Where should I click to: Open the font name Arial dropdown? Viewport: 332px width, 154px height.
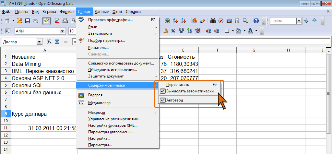click(62, 31)
